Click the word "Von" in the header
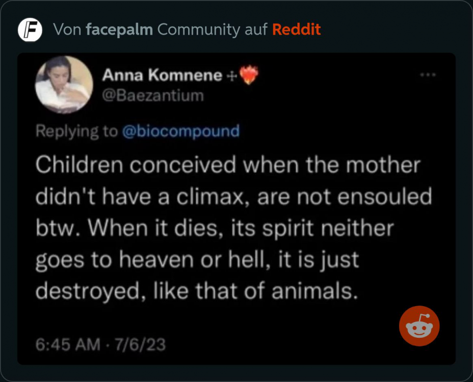 67,30
